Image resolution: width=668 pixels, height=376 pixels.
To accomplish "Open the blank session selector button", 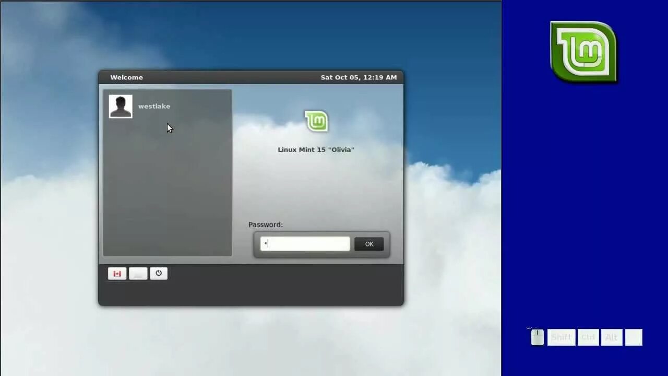I will point(138,273).
